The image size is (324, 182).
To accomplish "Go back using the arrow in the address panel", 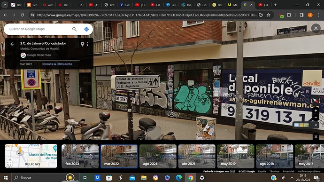I will coord(12,44).
